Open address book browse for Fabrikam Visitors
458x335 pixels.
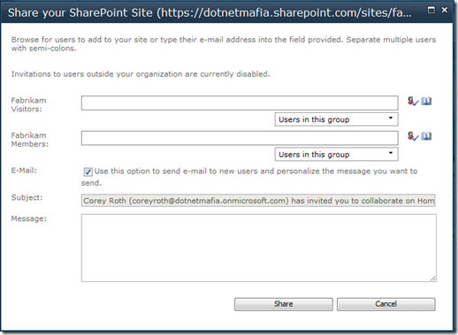(x=426, y=102)
